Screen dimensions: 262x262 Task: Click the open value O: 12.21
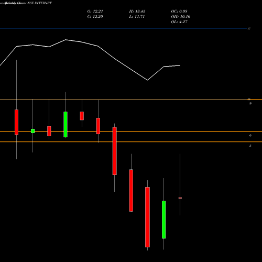(x=95, y=12)
